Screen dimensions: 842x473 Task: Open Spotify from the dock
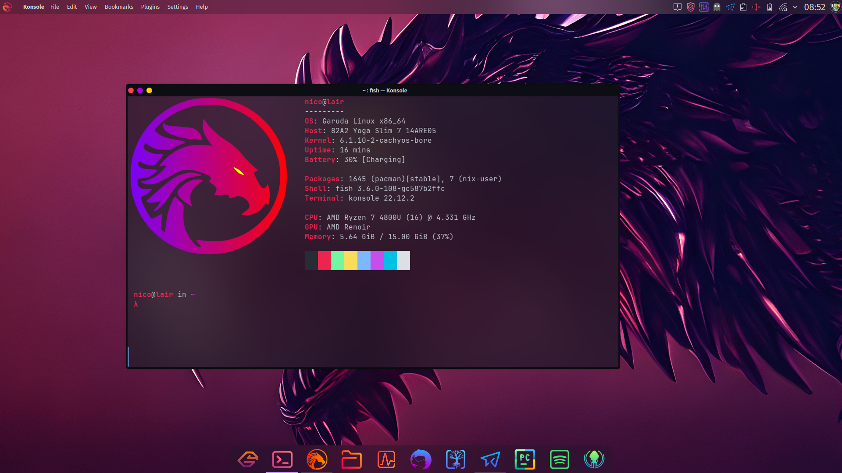559,459
